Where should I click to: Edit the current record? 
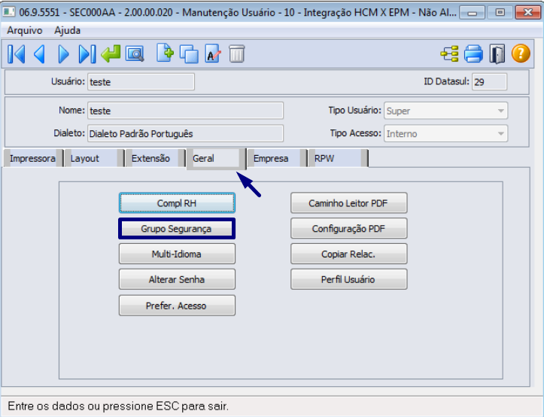[x=213, y=53]
